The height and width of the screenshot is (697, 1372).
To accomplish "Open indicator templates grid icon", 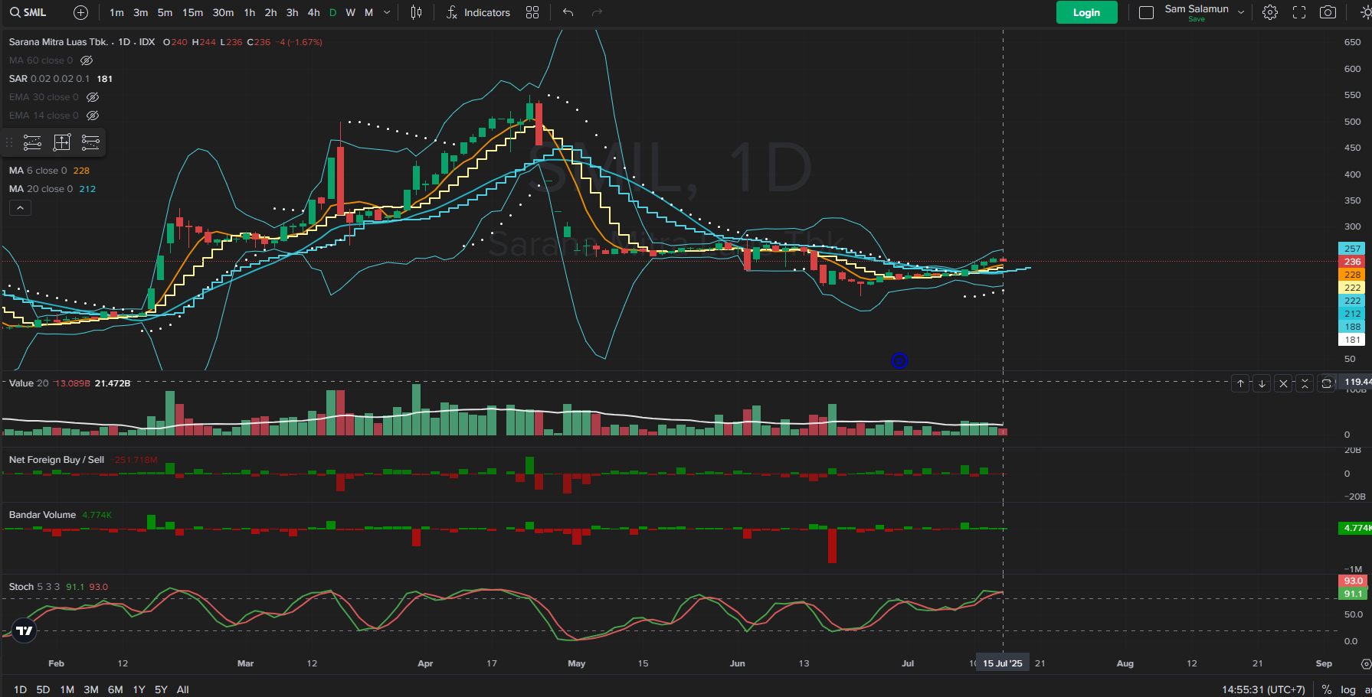I will click(x=532, y=12).
